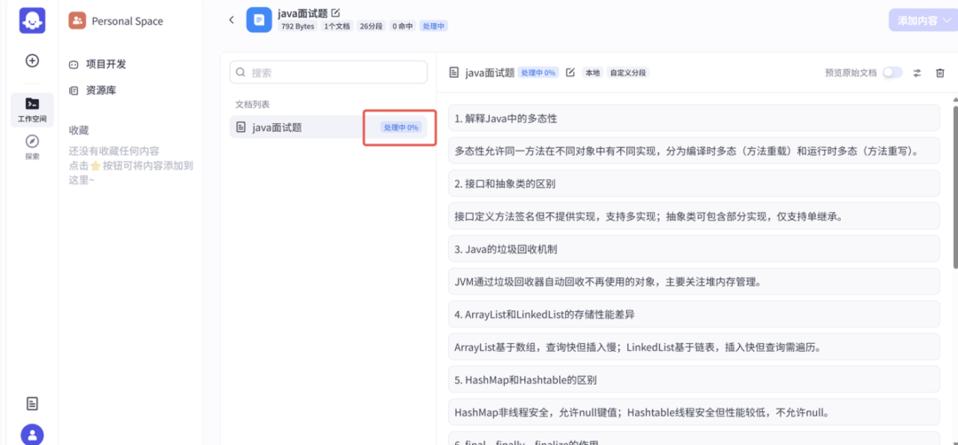The width and height of the screenshot is (958, 445).
Task: Select java面试题 in the document list
Action: (329, 128)
